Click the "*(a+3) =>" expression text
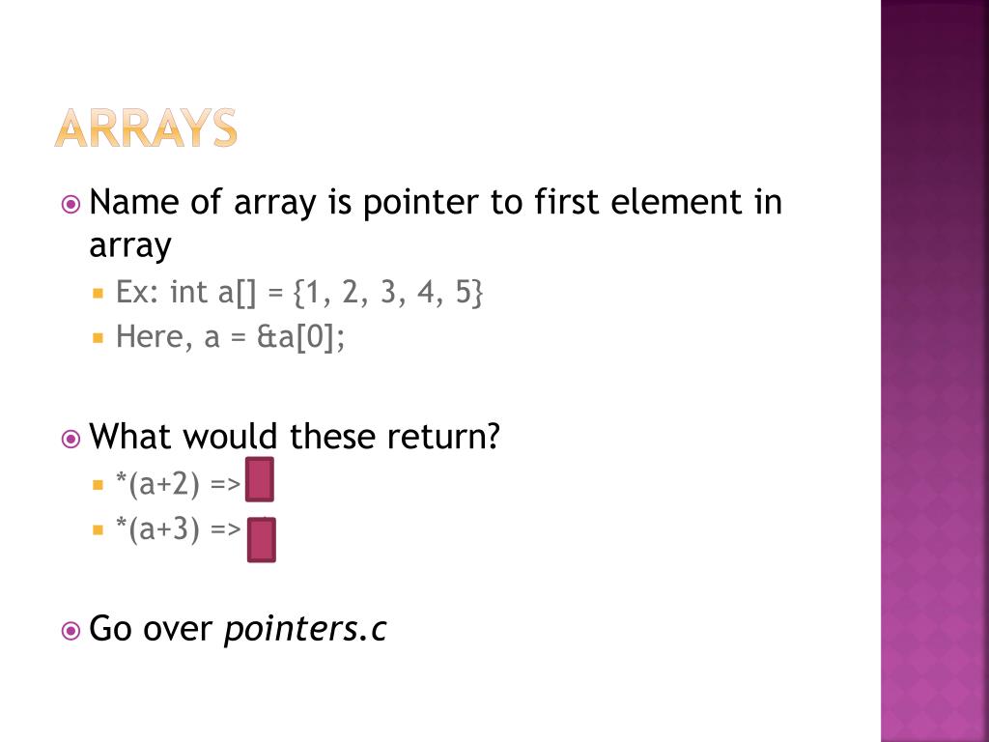 178,529
